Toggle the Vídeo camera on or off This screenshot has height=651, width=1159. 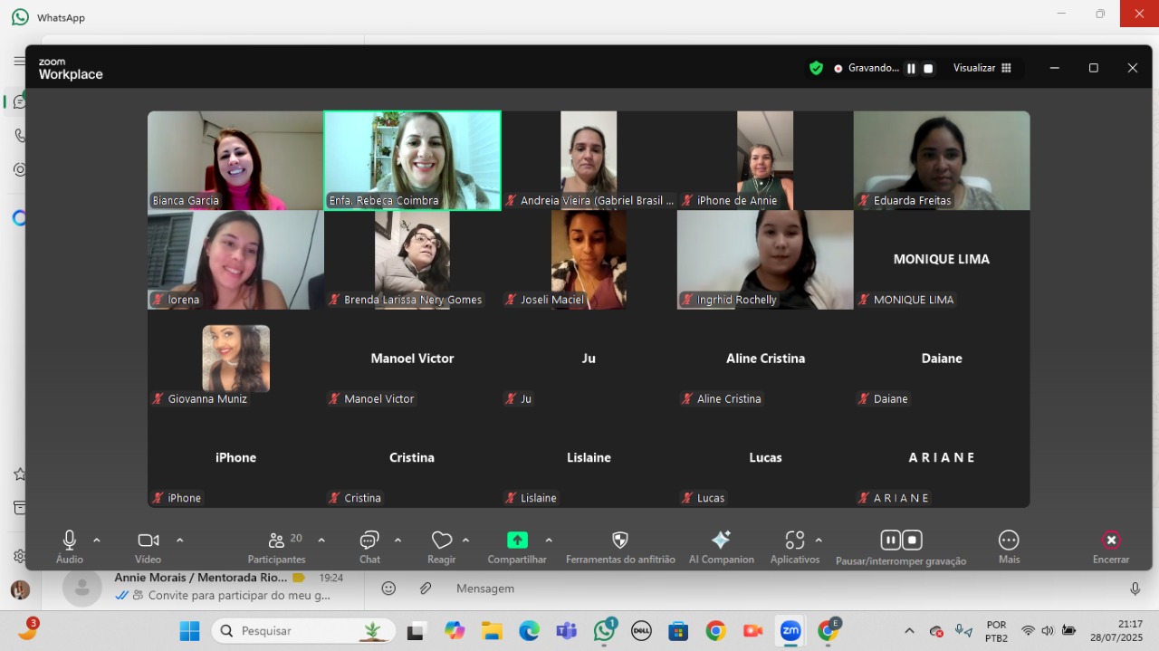coord(148,547)
